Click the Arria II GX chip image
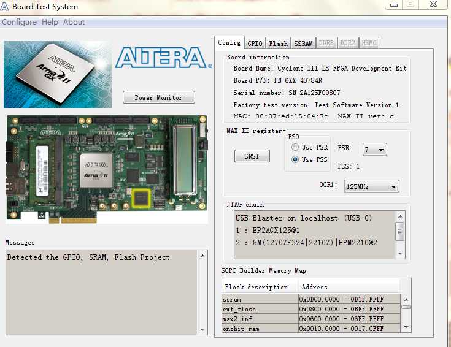 click(x=58, y=74)
